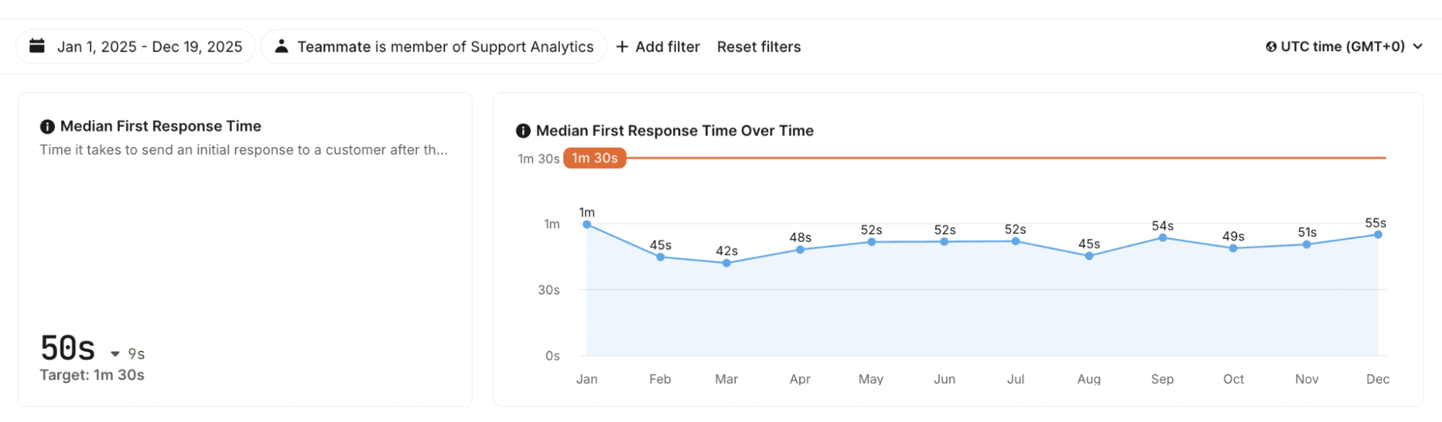Click the orange 1m 30s target badge

[x=594, y=158]
